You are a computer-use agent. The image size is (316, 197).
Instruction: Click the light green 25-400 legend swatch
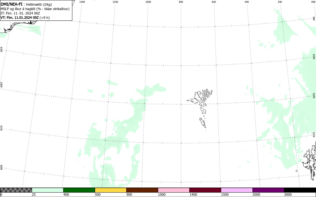click(x=48, y=190)
